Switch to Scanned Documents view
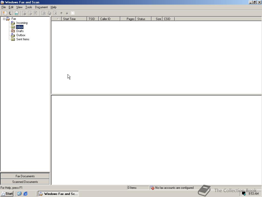This screenshot has width=262, height=197. coord(25,182)
